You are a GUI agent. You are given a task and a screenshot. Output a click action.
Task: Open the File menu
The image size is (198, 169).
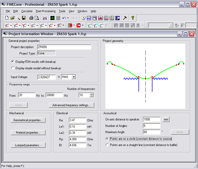point(8,11)
